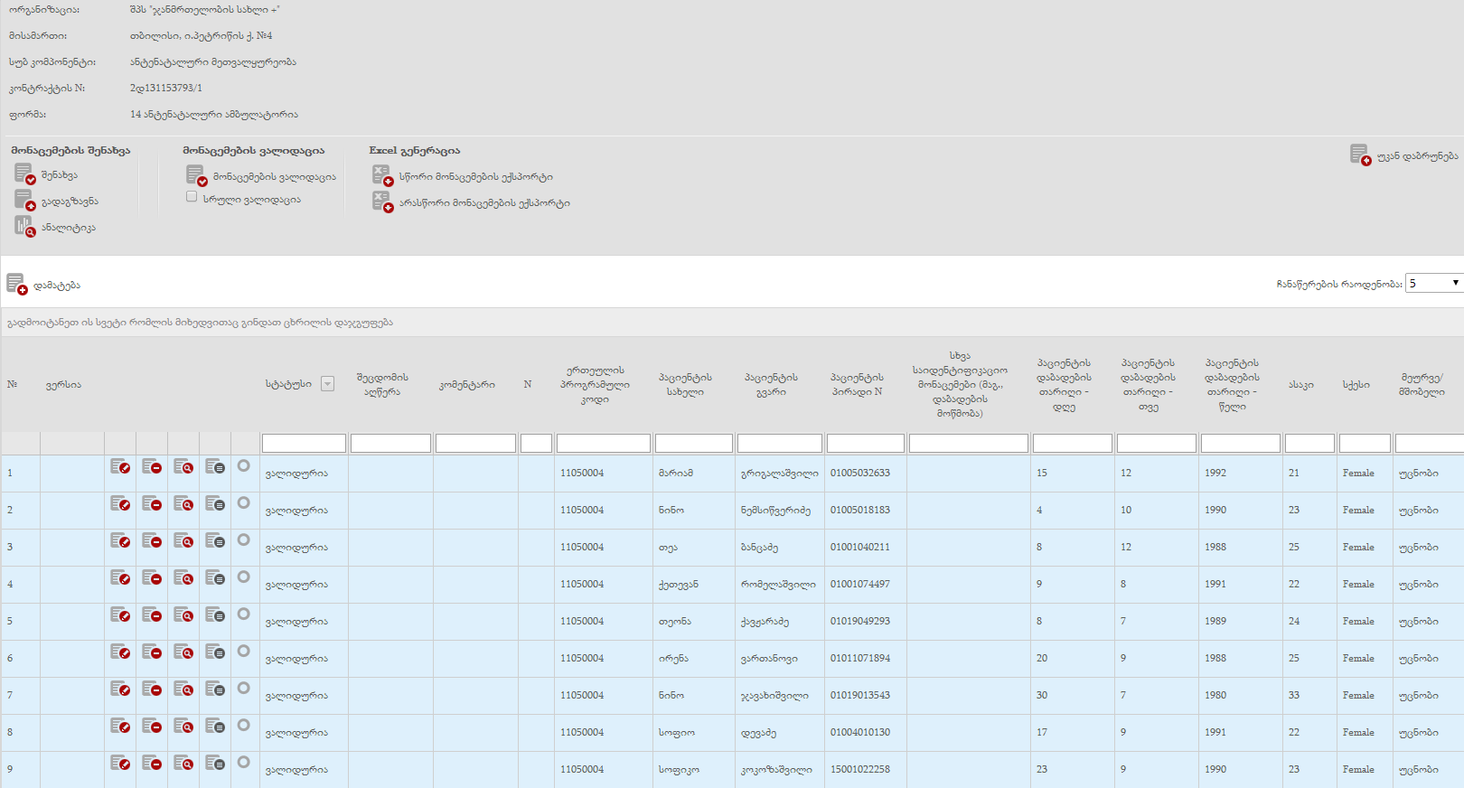Select the radio button in row 1
The height and width of the screenshot is (788, 1464).
point(243,466)
